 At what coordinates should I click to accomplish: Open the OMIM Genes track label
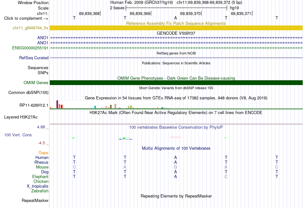coord(36,82)
